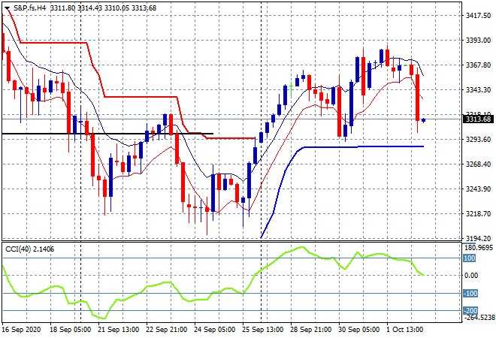Click the 18 Sep 05:00 time label
This screenshot has width=496, height=338.
coord(70,330)
